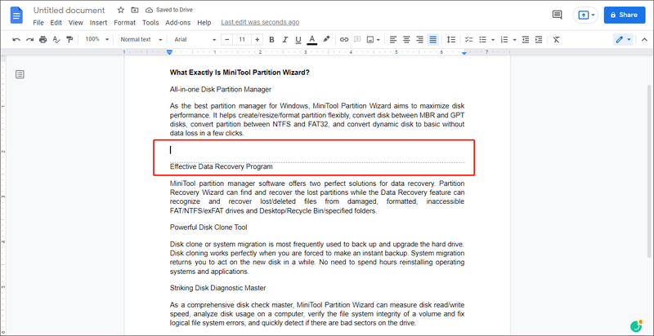The width and height of the screenshot is (654, 336).
Task: Click the 'Powerful Disk Clone Tool' line
Action: (208, 227)
